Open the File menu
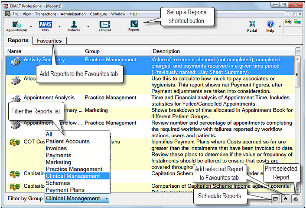This screenshot has width=306, height=209. [16, 14]
